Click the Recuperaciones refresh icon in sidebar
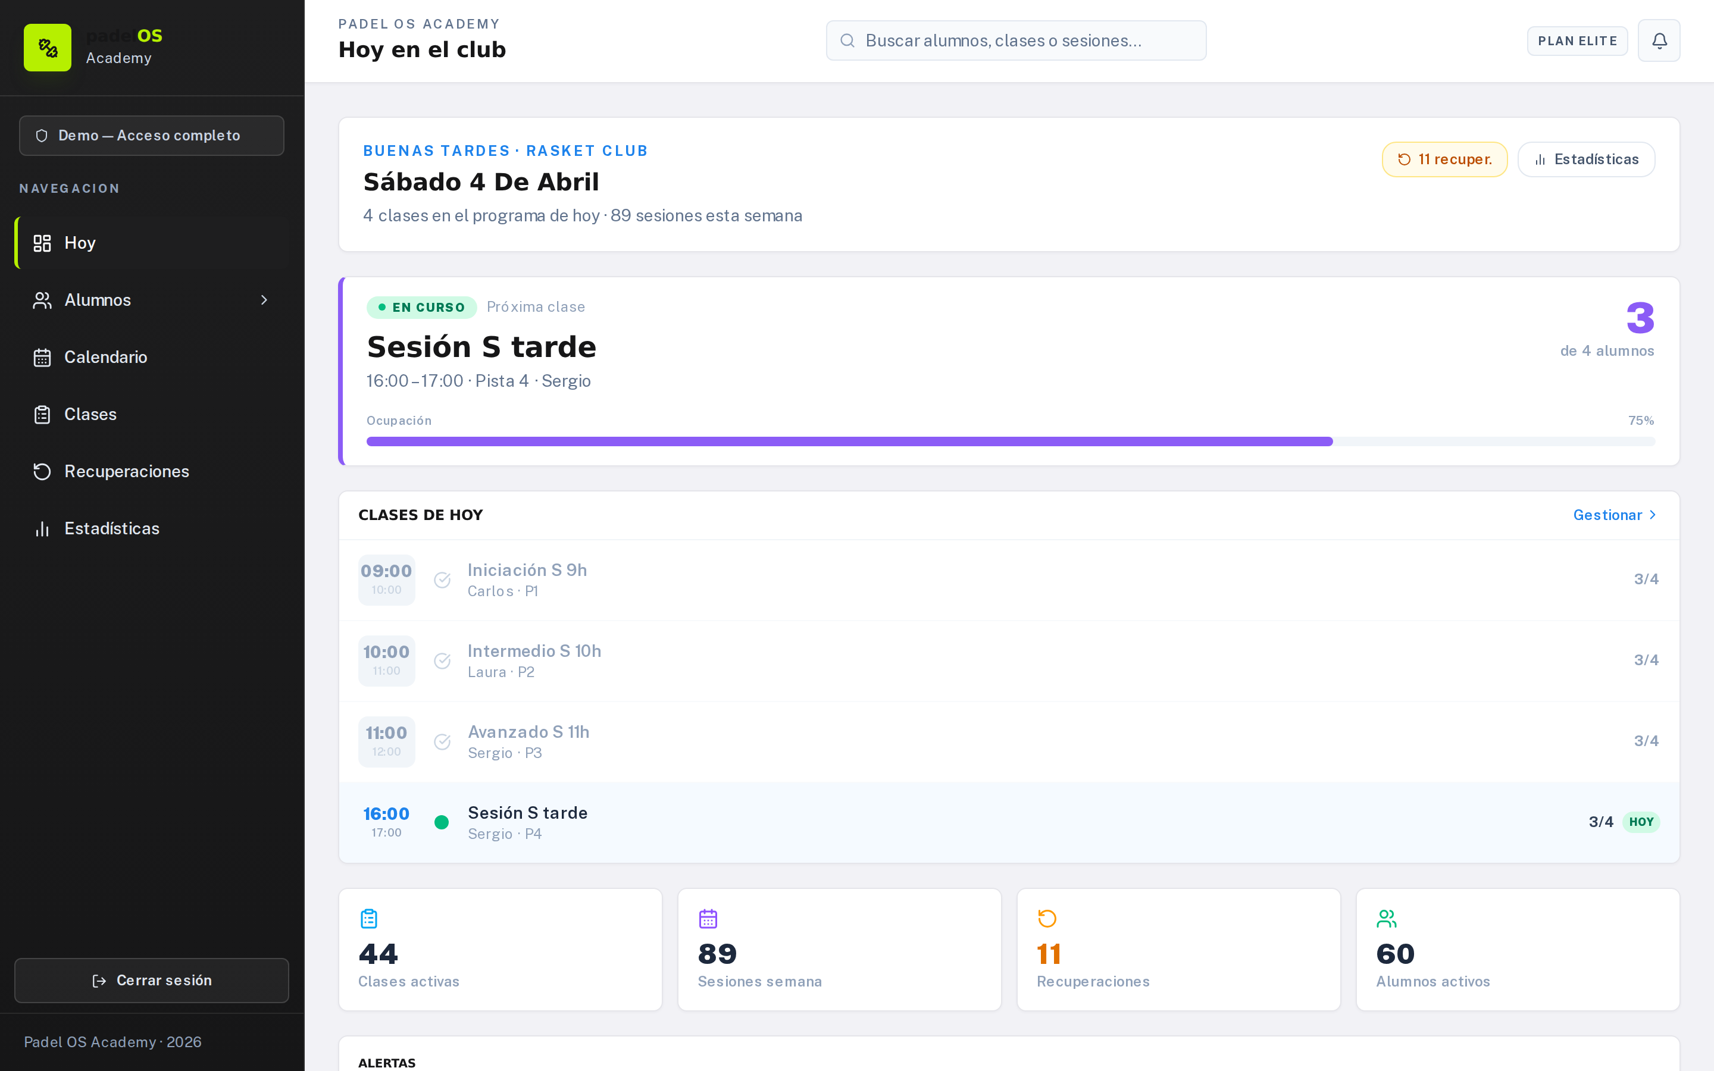Viewport: 1714px width, 1071px height. pyautogui.click(x=42, y=472)
